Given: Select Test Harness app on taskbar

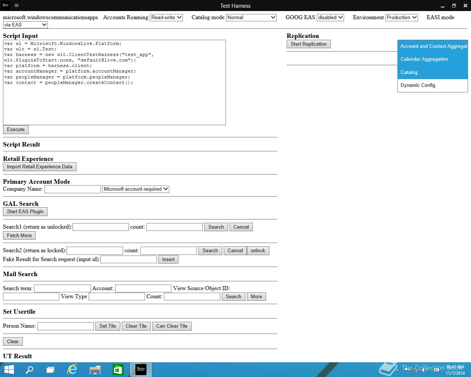Looking at the screenshot, I should [141, 370].
